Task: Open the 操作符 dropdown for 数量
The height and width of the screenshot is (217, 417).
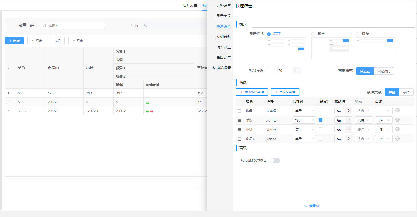Action: coord(304,111)
